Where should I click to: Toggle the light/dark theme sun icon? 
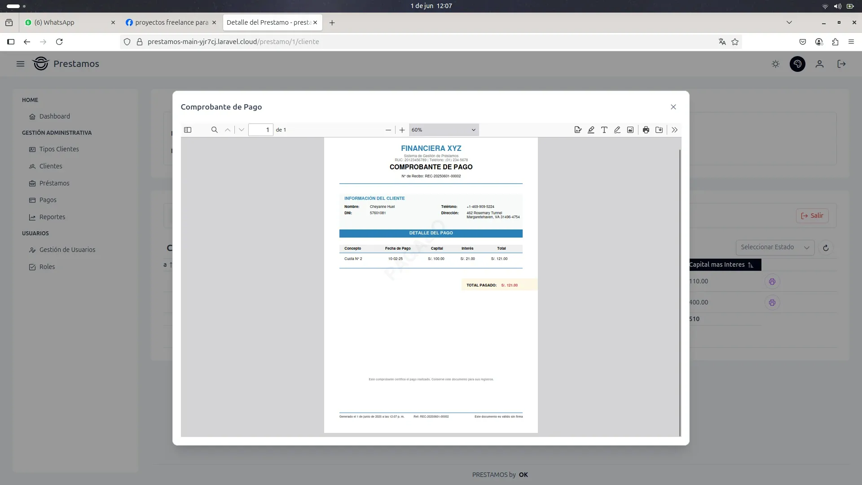tap(775, 64)
